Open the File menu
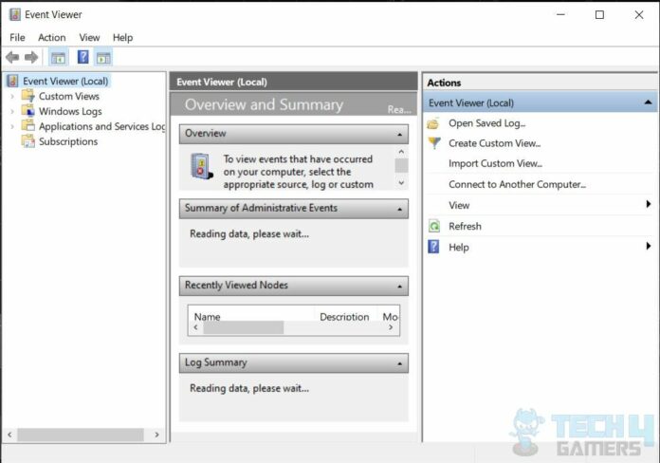Image resolution: width=660 pixels, height=463 pixels. coord(17,38)
